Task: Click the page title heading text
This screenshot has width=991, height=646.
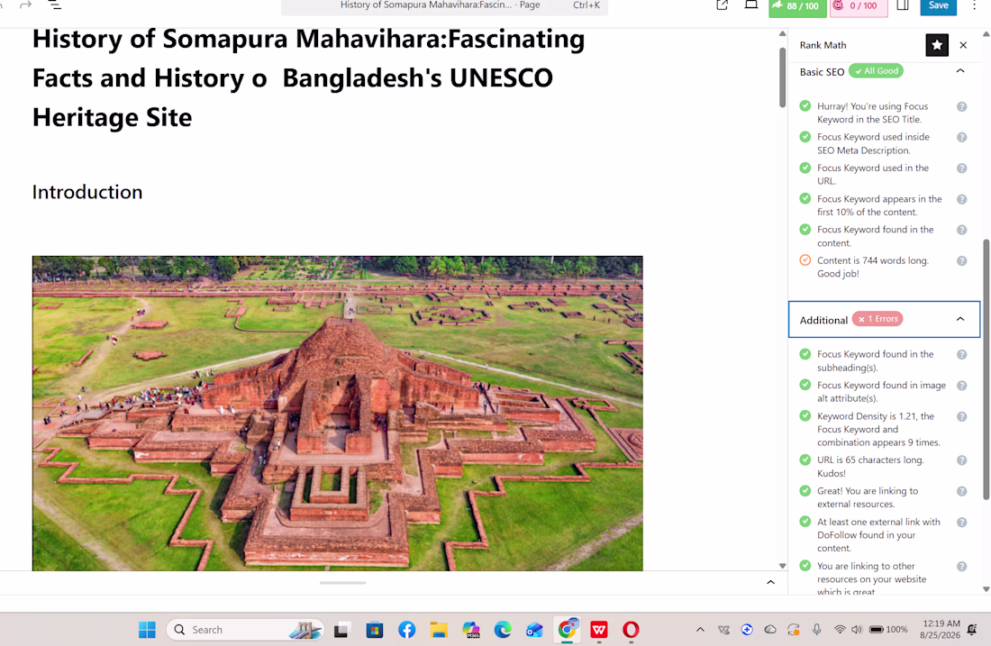Action: (308, 78)
